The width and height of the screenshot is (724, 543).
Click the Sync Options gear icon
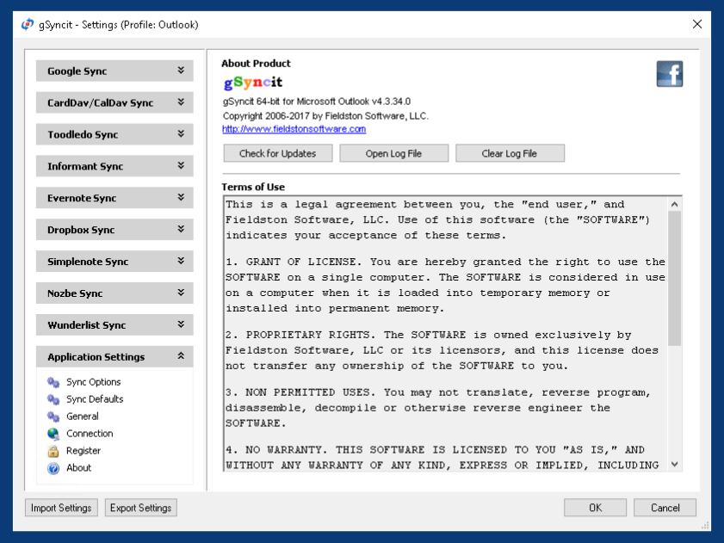[53, 382]
